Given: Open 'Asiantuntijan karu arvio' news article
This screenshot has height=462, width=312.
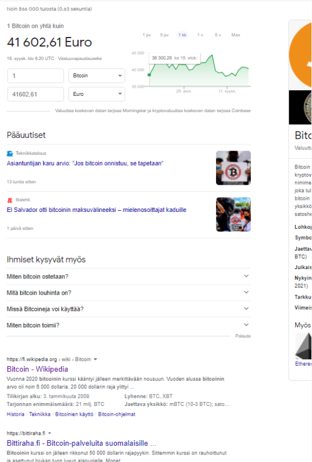Looking at the screenshot, I should click(85, 163).
